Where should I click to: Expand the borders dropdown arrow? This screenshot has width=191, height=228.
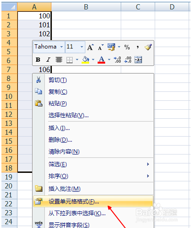[x=77, y=60]
